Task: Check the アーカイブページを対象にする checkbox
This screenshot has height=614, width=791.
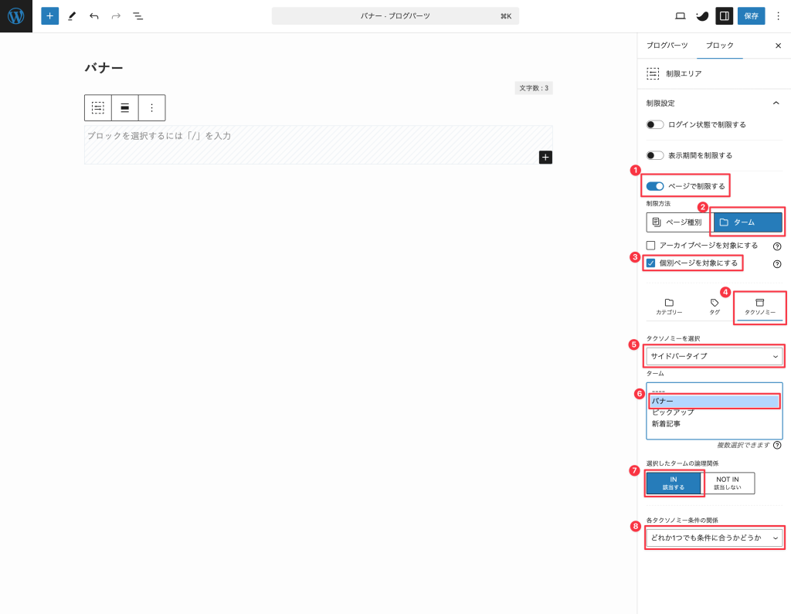Action: (649, 246)
